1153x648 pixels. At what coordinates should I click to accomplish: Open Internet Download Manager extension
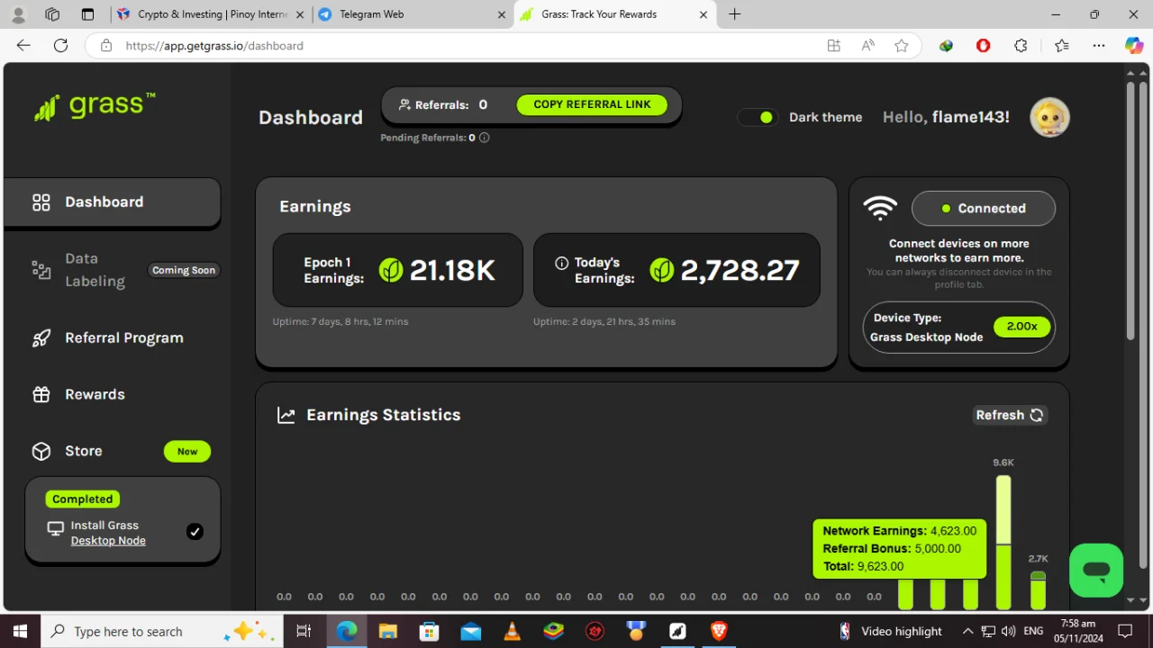click(x=946, y=46)
